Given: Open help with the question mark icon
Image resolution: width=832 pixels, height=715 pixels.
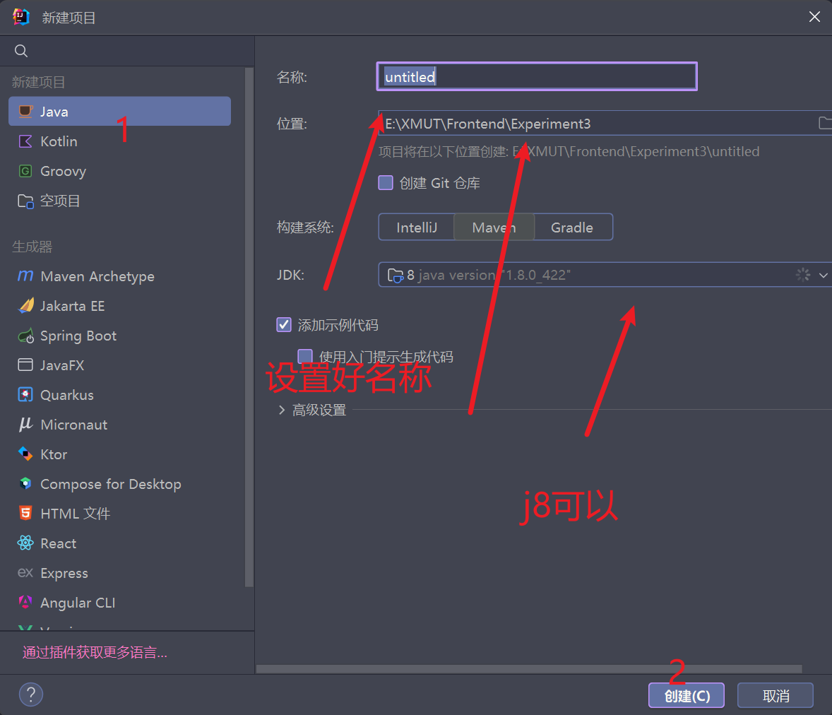Looking at the screenshot, I should click(x=31, y=695).
